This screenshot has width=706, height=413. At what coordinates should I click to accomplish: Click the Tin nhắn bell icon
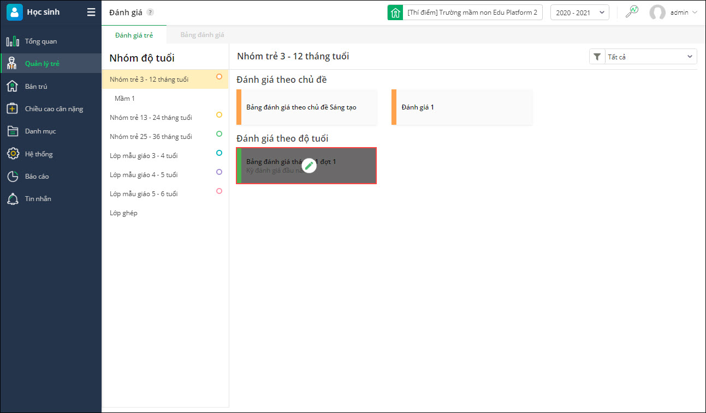click(x=13, y=199)
